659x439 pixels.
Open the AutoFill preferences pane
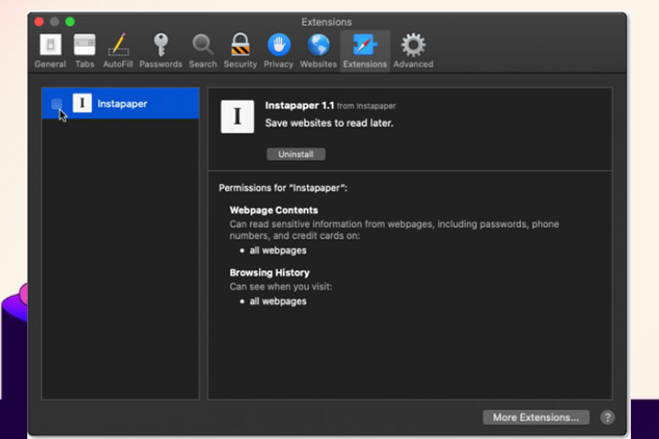(118, 51)
